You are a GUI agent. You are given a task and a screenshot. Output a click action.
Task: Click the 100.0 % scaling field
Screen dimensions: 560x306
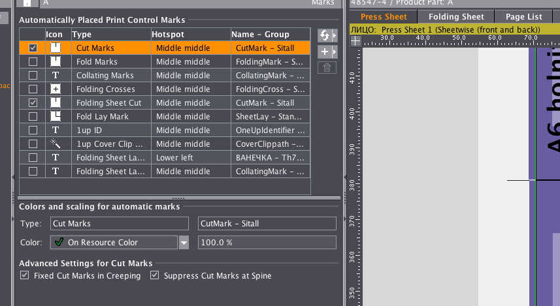pos(267,243)
